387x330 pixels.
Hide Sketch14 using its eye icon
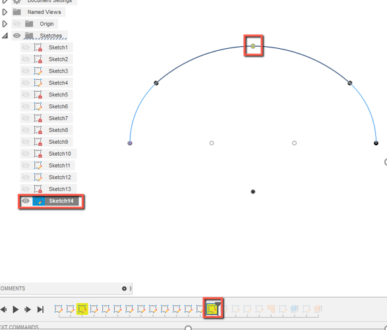(x=26, y=201)
